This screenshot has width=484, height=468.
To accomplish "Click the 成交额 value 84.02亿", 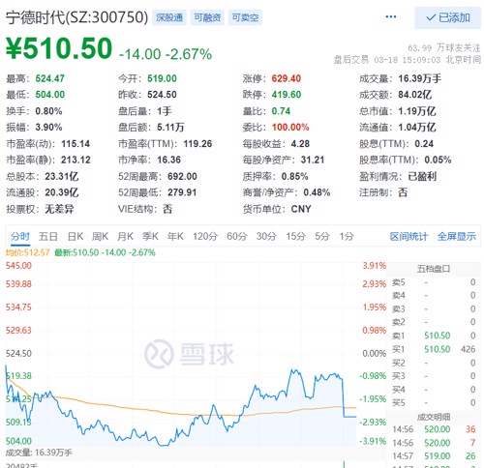I will tap(414, 95).
